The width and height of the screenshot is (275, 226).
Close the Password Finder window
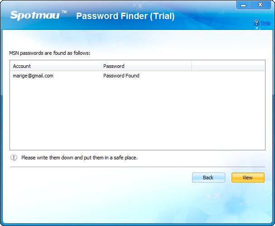261,5
